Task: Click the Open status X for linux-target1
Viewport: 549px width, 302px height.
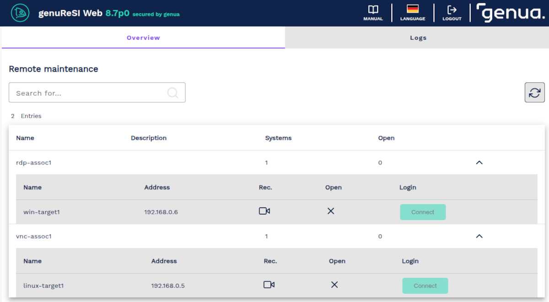Action: [334, 284]
